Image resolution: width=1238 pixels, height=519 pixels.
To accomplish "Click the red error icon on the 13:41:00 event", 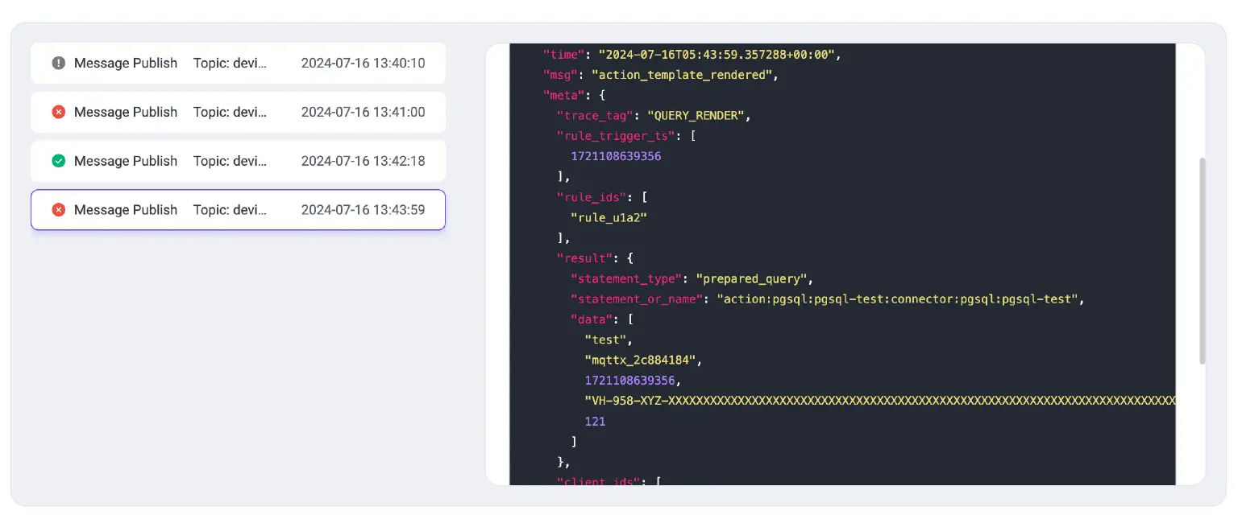I will [x=58, y=112].
